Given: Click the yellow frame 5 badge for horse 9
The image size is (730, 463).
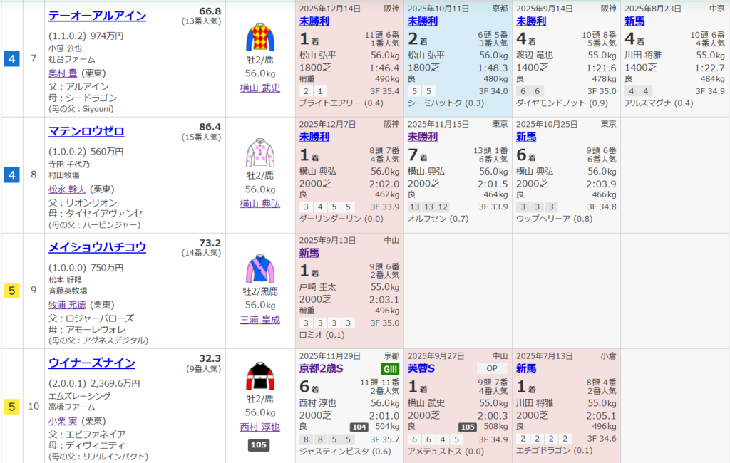Looking at the screenshot, I should (11, 291).
